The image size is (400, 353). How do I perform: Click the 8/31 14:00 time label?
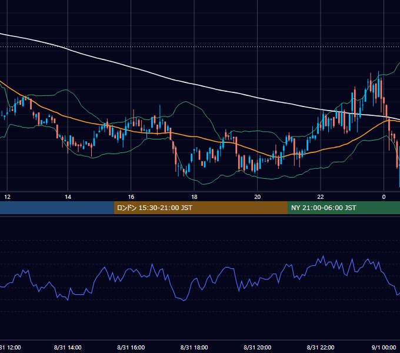click(68, 347)
